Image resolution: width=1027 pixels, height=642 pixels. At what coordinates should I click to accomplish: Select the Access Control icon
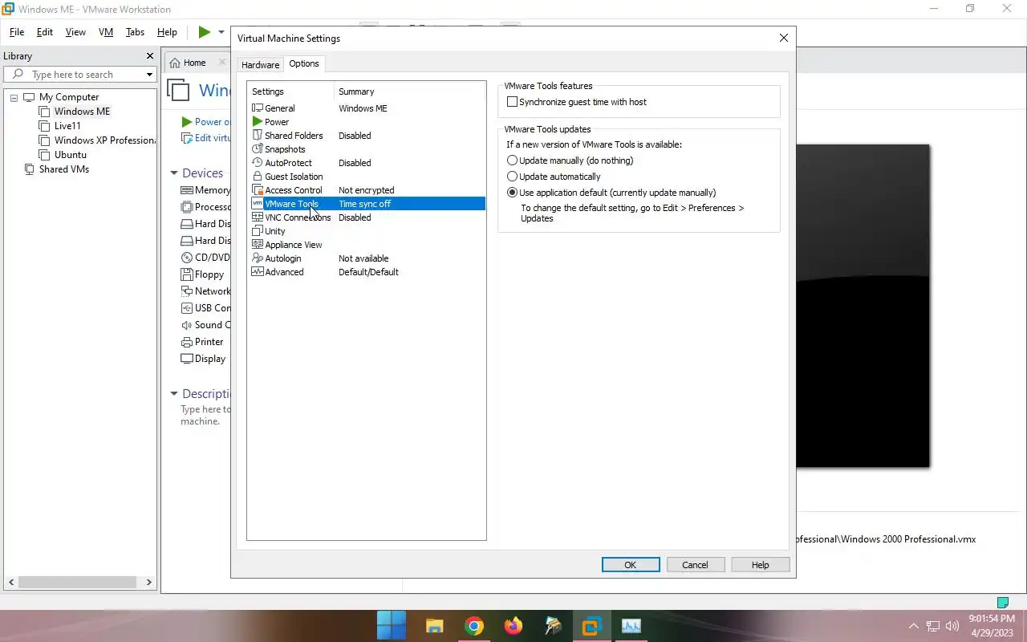257,190
